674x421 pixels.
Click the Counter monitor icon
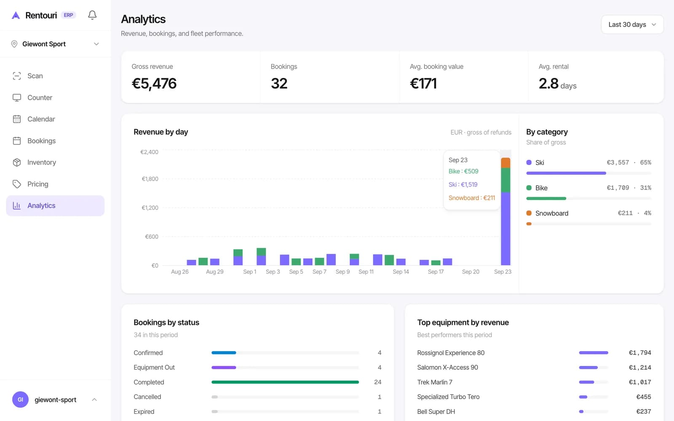pos(17,98)
